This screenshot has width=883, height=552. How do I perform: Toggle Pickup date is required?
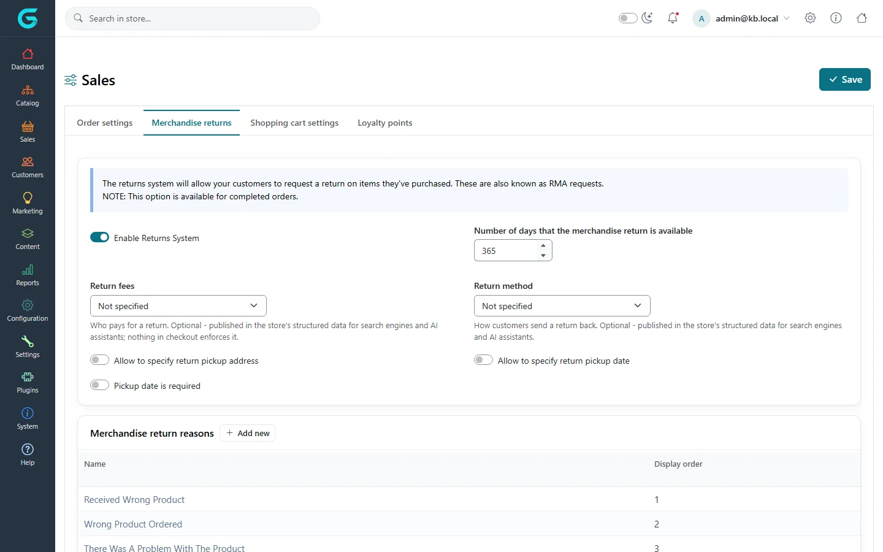coord(99,385)
